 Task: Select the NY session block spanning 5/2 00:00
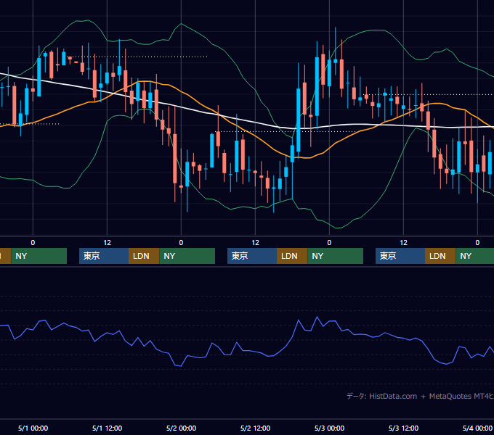point(187,256)
